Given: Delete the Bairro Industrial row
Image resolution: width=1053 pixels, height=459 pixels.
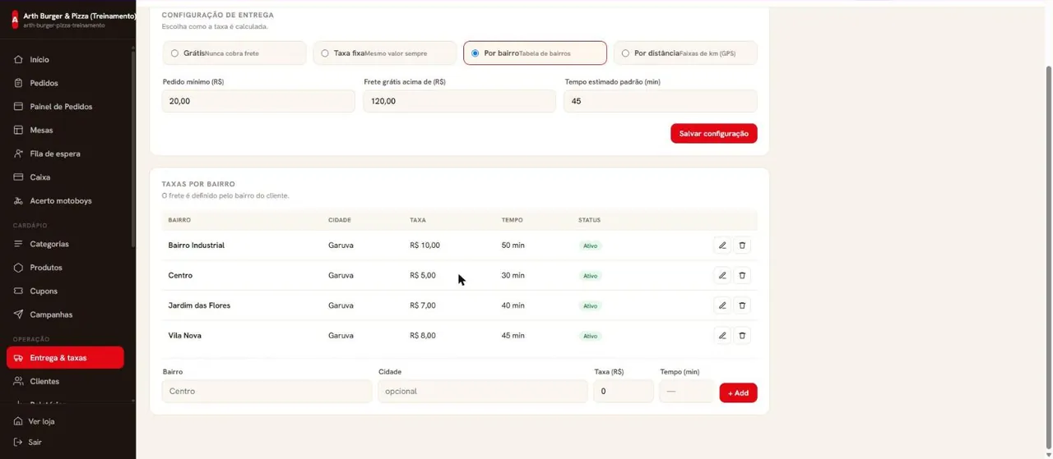Looking at the screenshot, I should tap(742, 246).
